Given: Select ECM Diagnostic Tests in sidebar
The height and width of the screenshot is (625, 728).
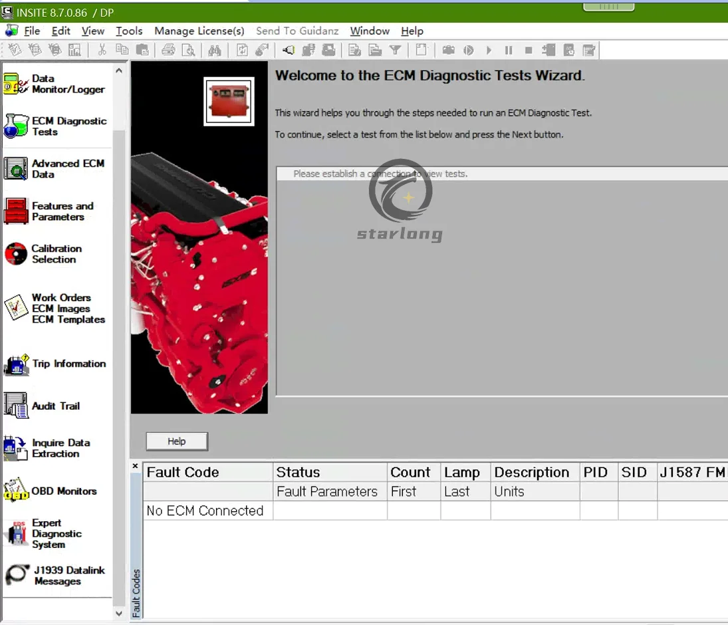Looking at the screenshot, I should coord(55,126).
